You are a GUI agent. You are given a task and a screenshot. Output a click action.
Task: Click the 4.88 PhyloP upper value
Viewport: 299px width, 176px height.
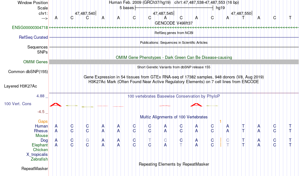pos(41,96)
